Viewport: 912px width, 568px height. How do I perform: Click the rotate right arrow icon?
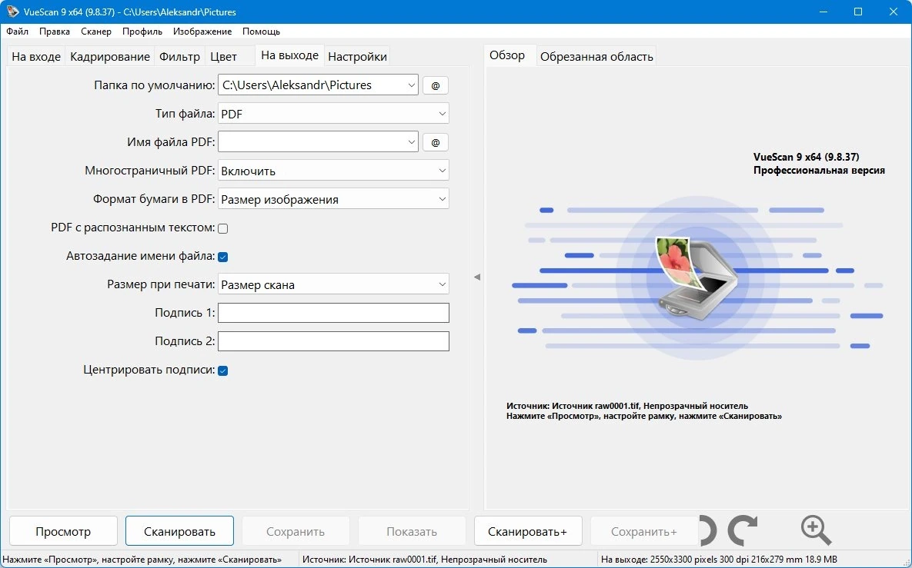[743, 530]
